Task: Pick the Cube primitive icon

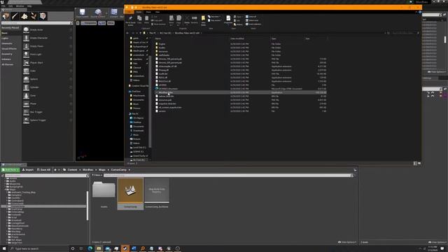Action: click(26, 71)
